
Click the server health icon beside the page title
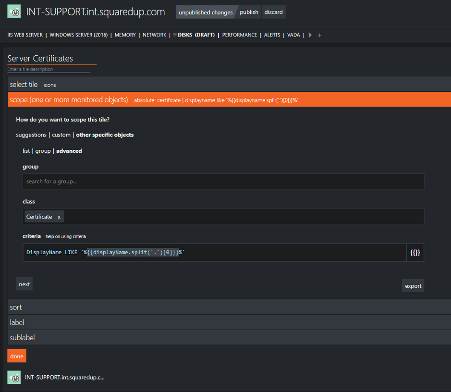[14, 12]
